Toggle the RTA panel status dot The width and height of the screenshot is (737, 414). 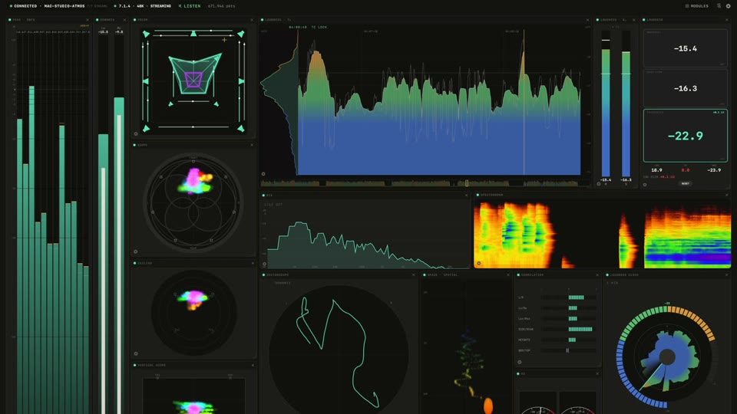pyautogui.click(x=263, y=195)
